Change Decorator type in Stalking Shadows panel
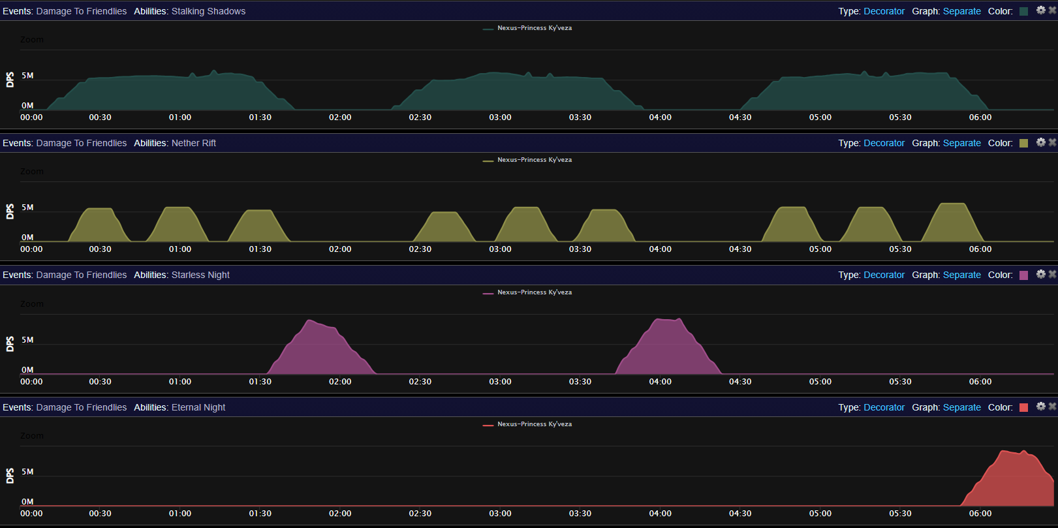The height and width of the screenshot is (528, 1058). click(x=884, y=11)
